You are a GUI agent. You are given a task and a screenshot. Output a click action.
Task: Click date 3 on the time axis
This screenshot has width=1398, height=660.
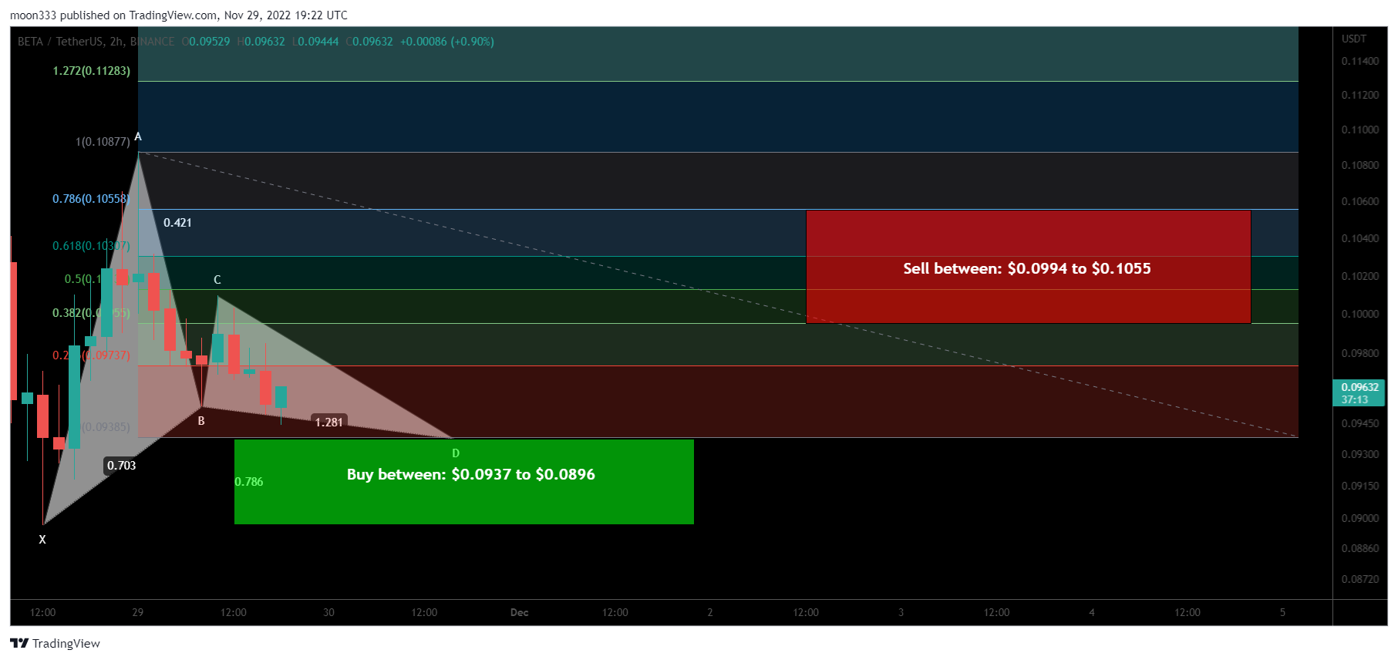click(901, 612)
